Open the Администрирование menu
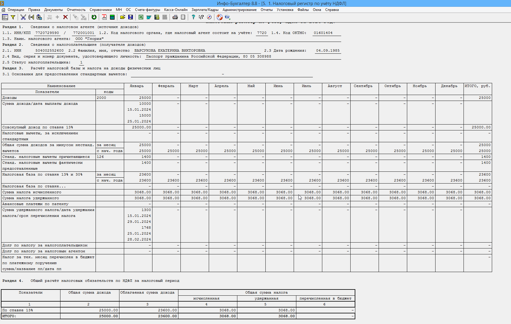This screenshot has width=511, height=324. (239, 10)
